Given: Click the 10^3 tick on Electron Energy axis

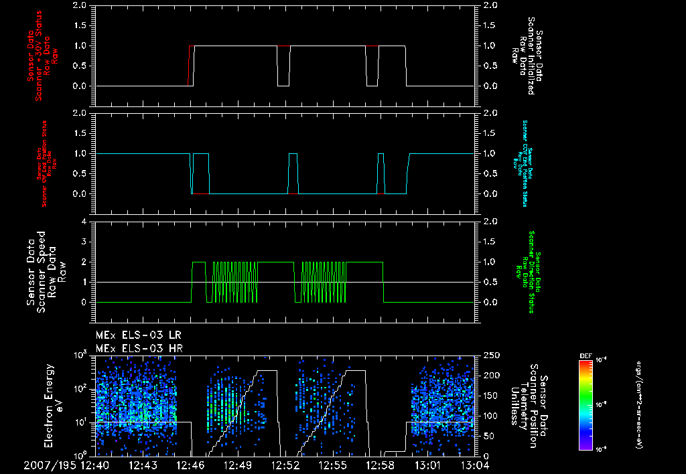Looking at the screenshot, I should tap(80, 355).
